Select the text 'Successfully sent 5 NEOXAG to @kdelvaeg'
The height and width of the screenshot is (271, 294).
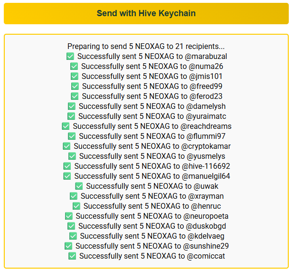point(152,236)
